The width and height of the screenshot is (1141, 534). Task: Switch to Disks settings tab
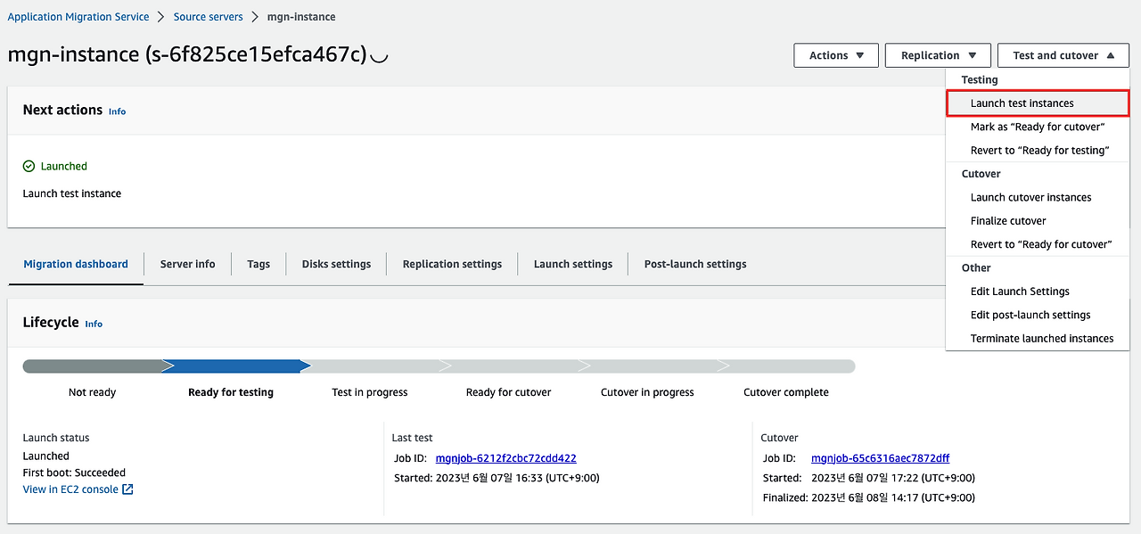coord(336,264)
